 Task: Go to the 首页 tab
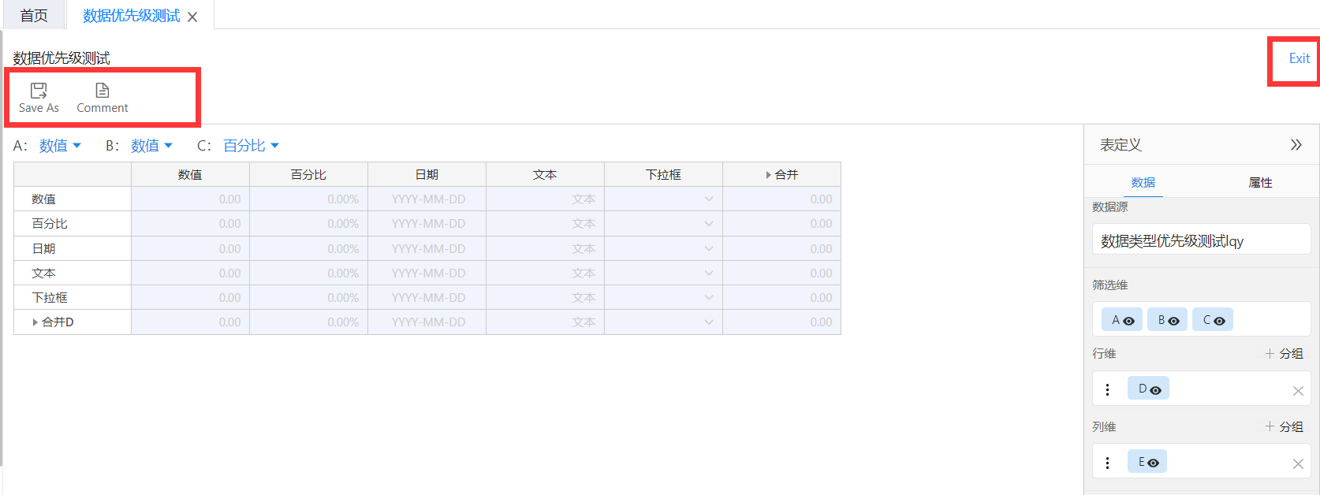pos(34,16)
